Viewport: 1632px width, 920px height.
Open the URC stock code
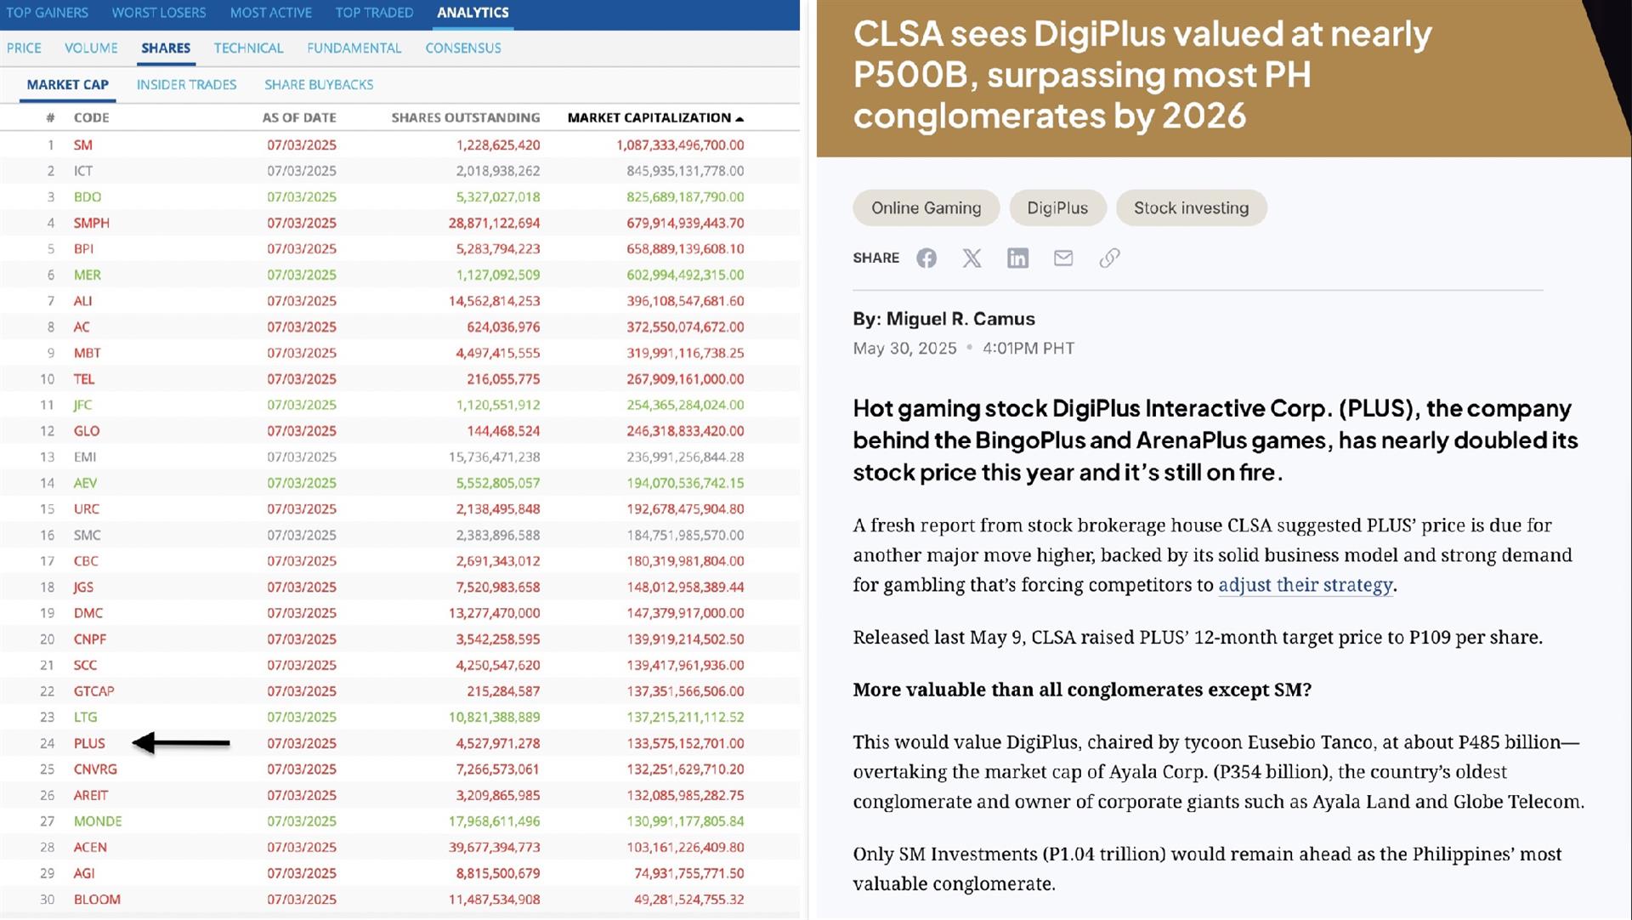click(86, 509)
